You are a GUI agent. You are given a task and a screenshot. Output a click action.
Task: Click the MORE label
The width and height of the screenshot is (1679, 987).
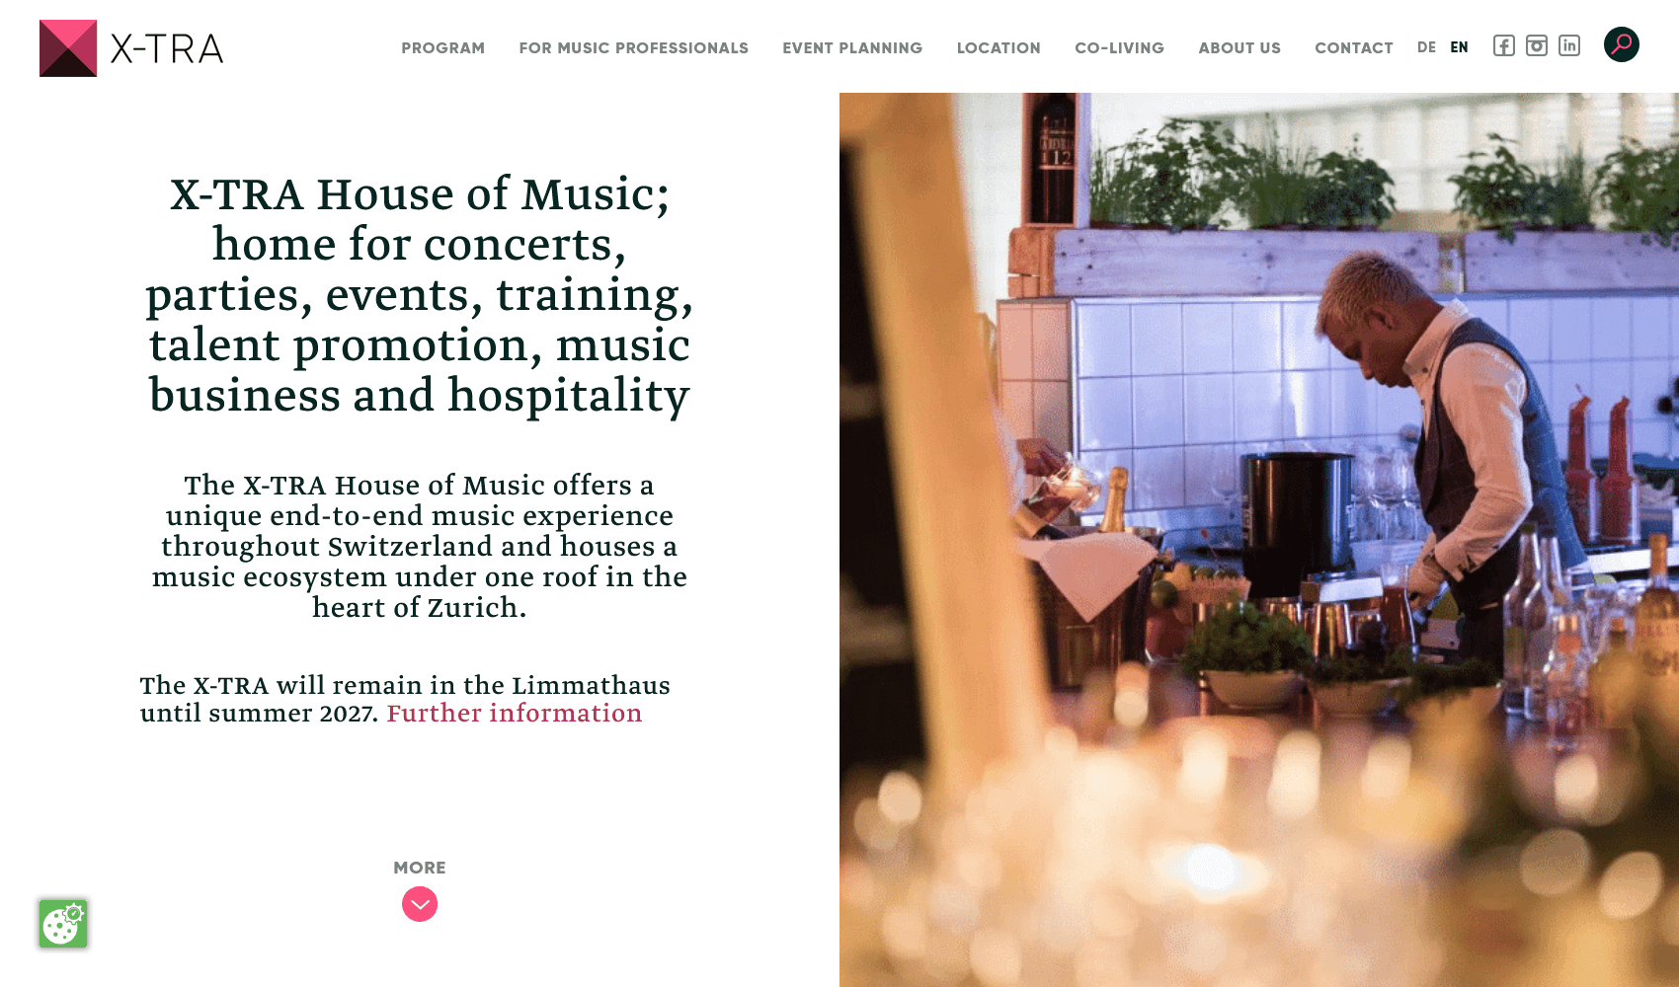[x=420, y=868]
